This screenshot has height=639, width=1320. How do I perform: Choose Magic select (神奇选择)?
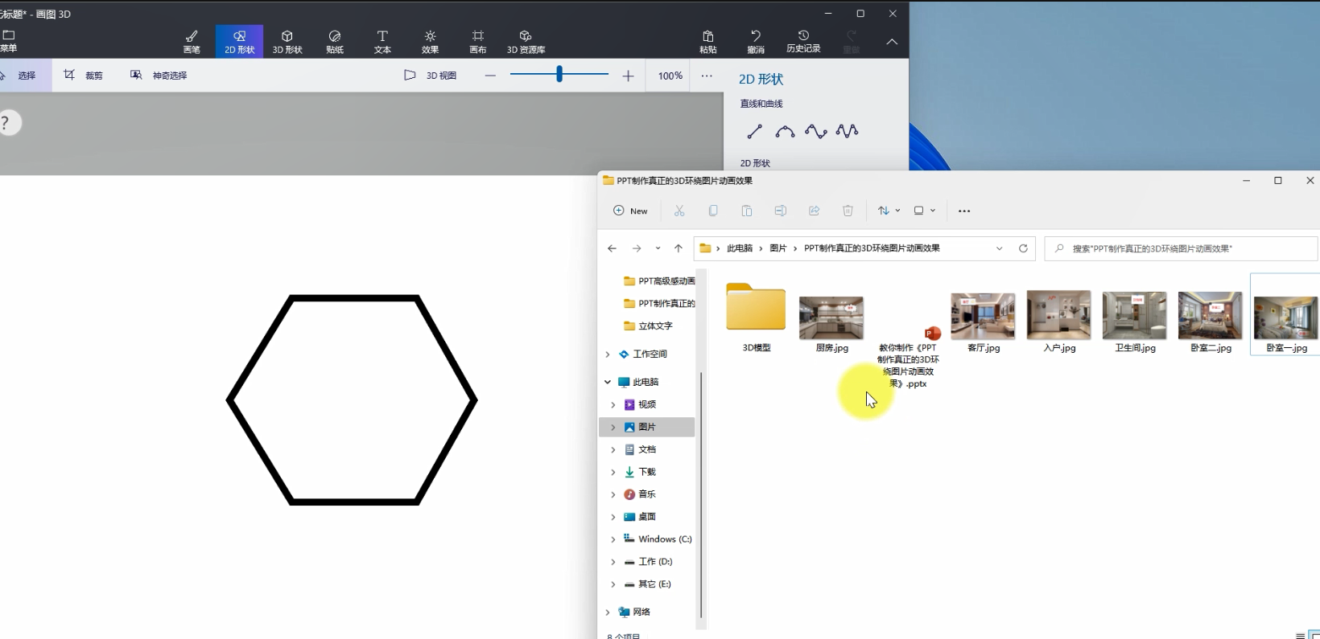(159, 76)
